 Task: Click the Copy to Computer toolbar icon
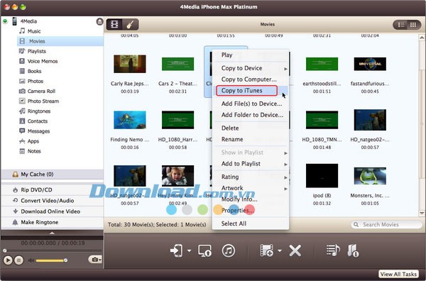tap(205, 250)
